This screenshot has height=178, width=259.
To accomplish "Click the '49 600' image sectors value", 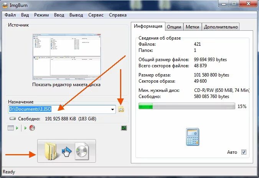I will [x=200, y=81].
